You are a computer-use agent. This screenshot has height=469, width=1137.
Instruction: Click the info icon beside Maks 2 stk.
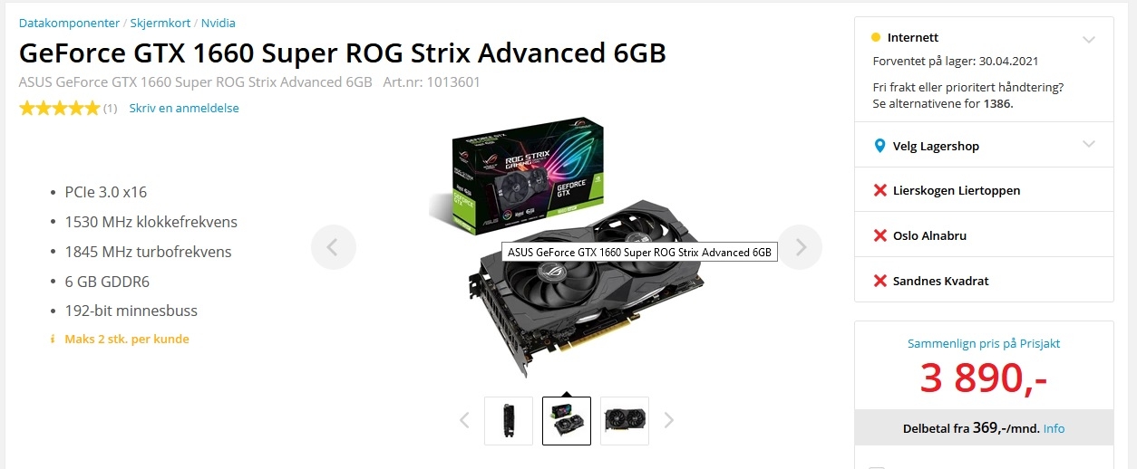(53, 340)
